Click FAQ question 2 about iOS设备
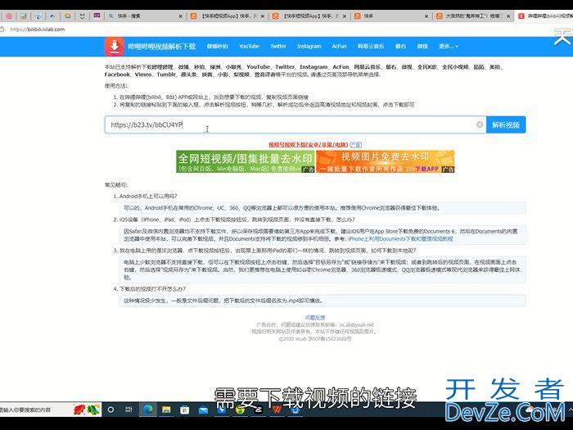 point(237,220)
